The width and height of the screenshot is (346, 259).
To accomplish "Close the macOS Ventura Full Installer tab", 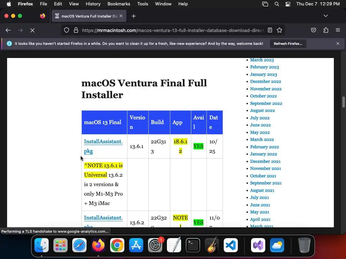I will 121,16.
